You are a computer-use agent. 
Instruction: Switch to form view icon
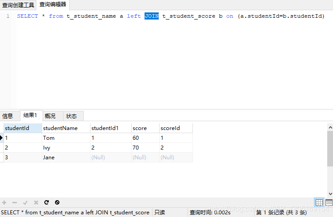pyautogui.click(x=329, y=202)
